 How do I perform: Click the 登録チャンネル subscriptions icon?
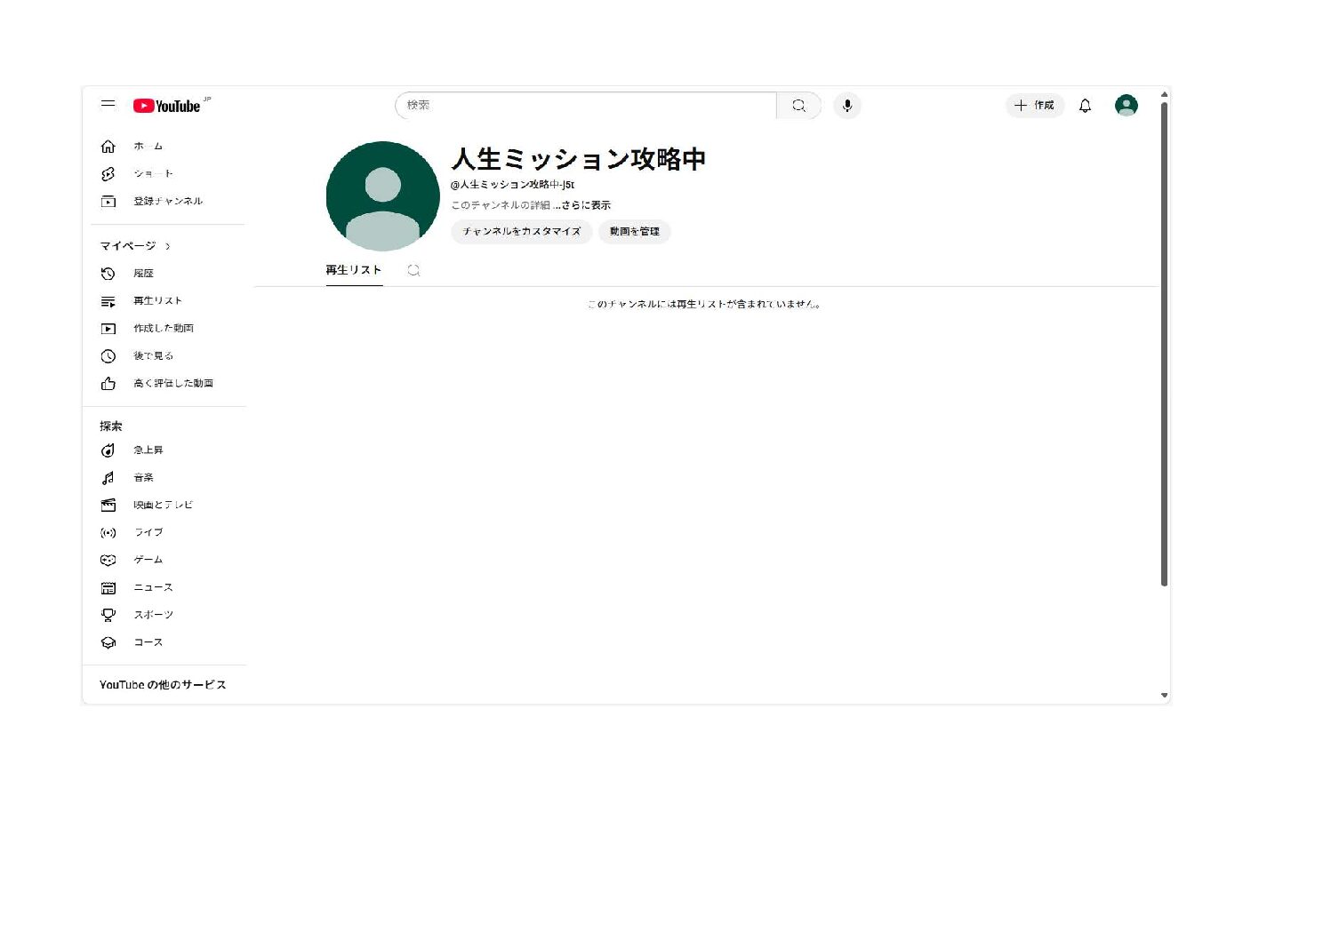[x=108, y=202]
